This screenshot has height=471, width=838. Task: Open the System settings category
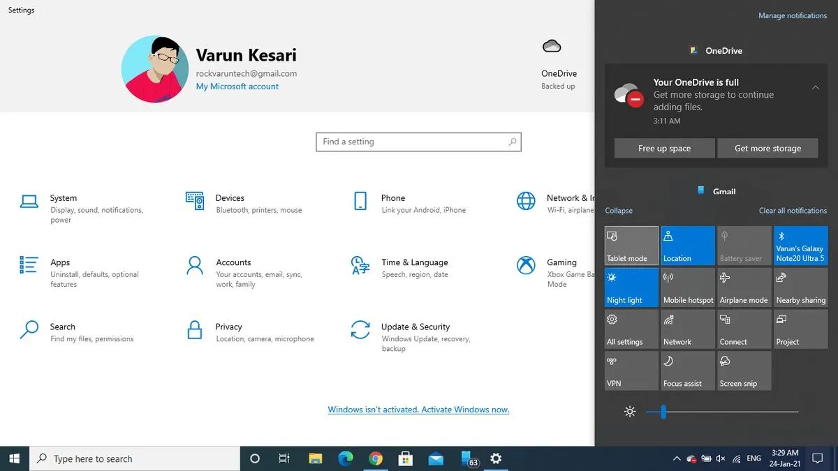(x=63, y=197)
